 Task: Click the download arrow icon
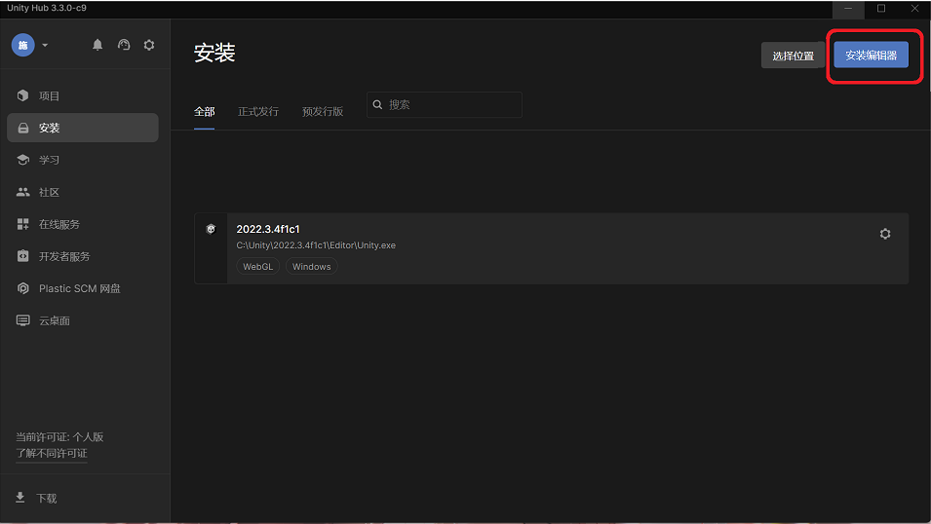pyautogui.click(x=20, y=498)
